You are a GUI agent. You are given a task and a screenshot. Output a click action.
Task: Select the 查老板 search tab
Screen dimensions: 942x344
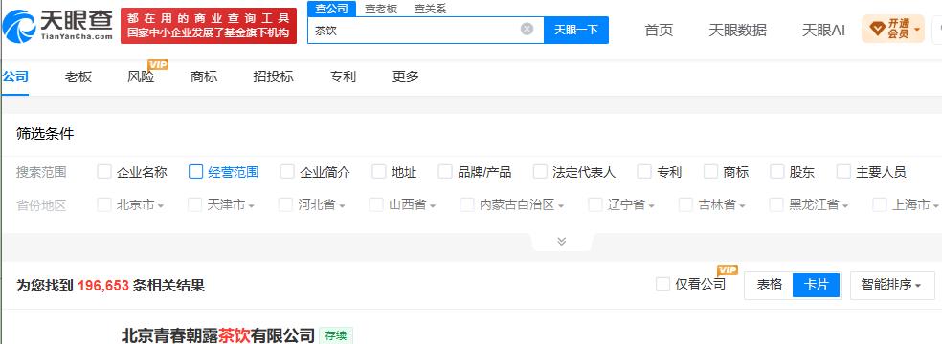tap(380, 9)
